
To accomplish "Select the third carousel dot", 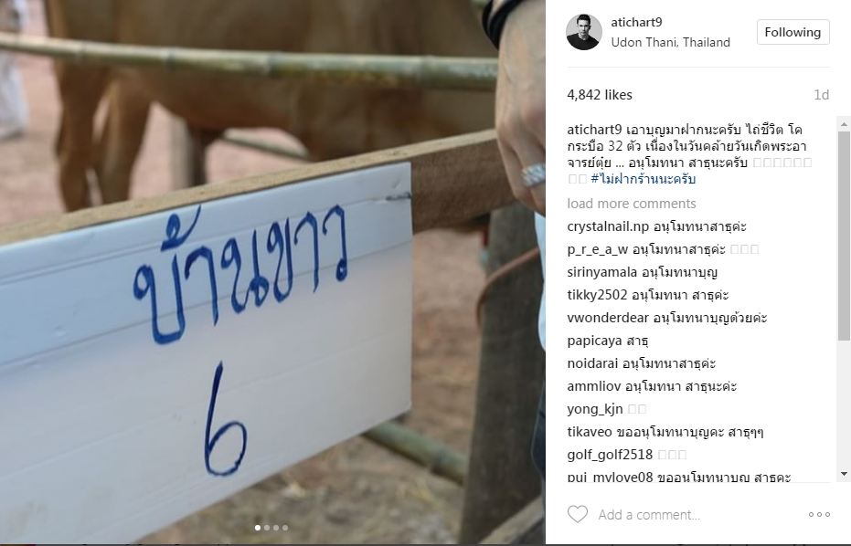I will 276,528.
